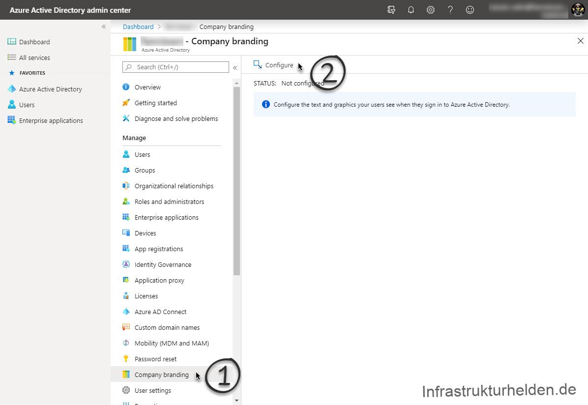
Task: Open the Cloud Shell directory filter icon
Action: click(x=391, y=10)
